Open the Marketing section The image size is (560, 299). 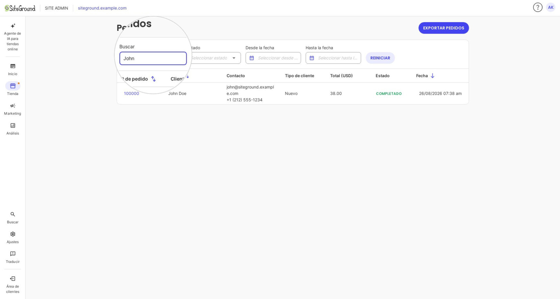[13, 109]
